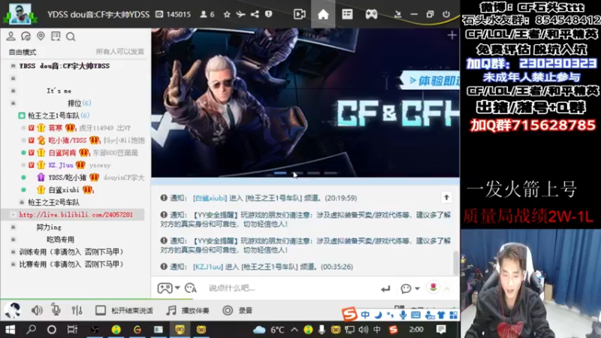Search members with the magnifier icon
601x338 pixels.
click(x=71, y=36)
